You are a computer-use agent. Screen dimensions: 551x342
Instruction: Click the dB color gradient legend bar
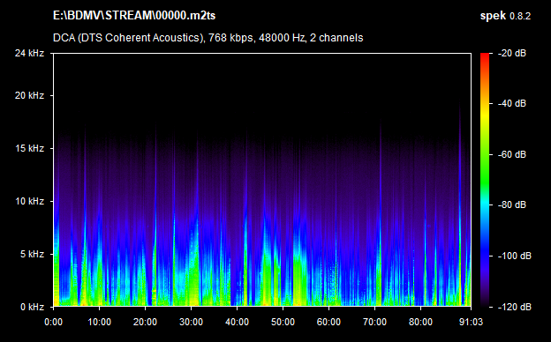[485, 181]
